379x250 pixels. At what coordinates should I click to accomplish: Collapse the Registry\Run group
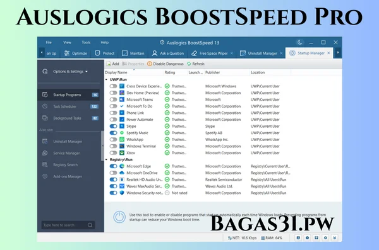[x=106, y=159]
